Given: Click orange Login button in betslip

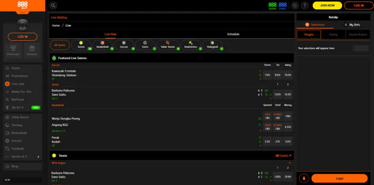Looking at the screenshot, I should [x=339, y=178].
